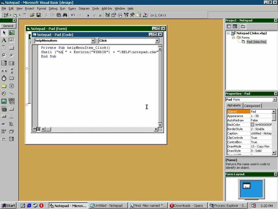The image size is (278, 209).
Task: Select the OptionButton control tool
Action: pyautogui.click(x=11, y=56)
